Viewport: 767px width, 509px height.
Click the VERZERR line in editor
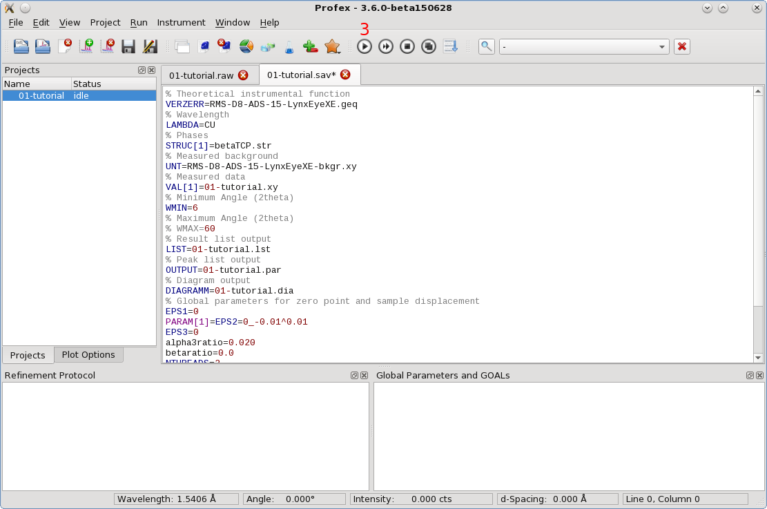(x=261, y=104)
